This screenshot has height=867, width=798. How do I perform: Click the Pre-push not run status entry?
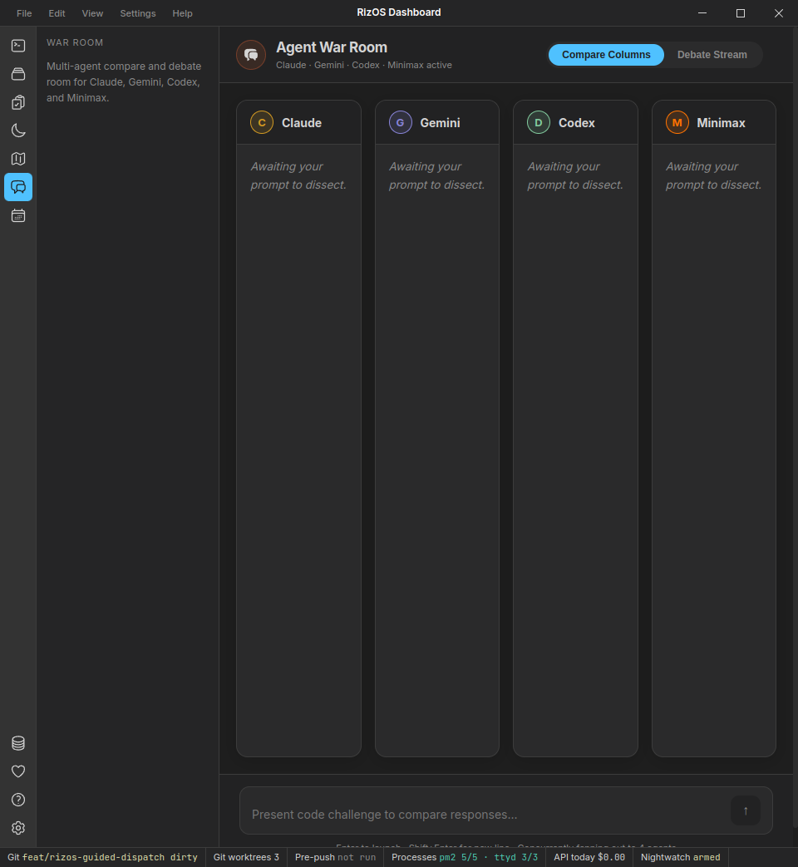tap(335, 857)
